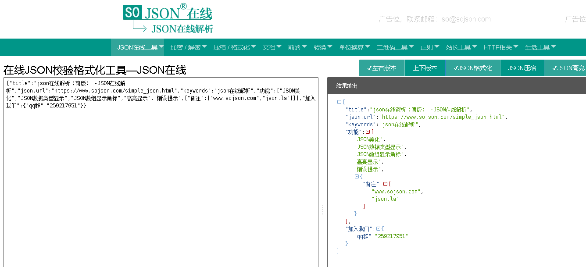
Task: Expand the 站长工具 dropdown
Action: tap(461, 47)
